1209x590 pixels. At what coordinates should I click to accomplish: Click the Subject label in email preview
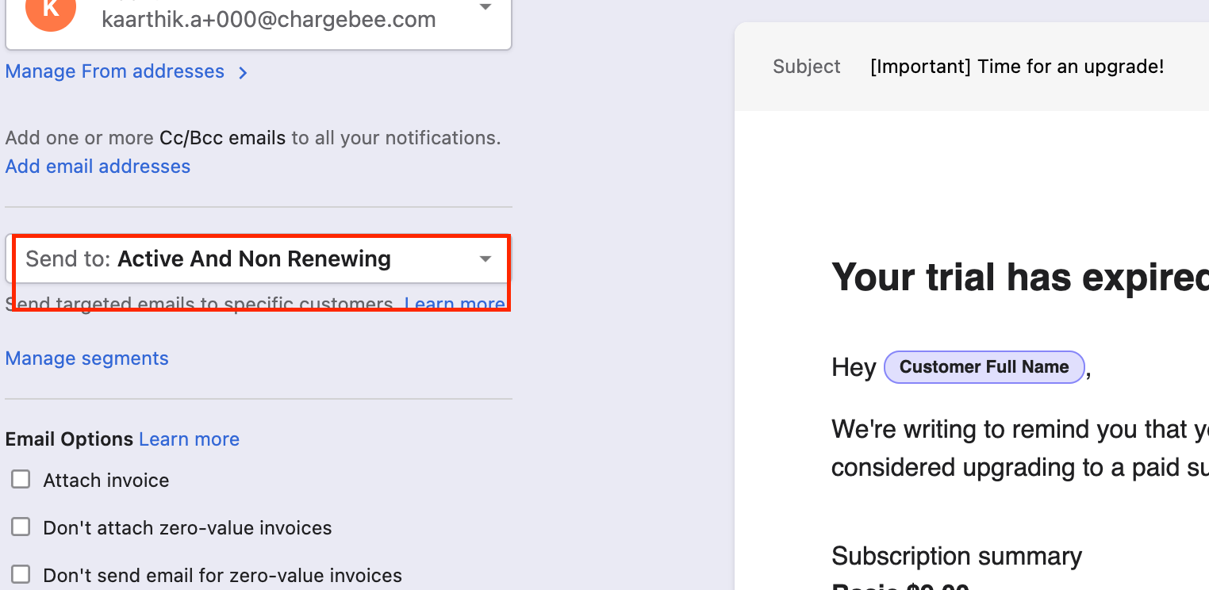[x=806, y=67]
